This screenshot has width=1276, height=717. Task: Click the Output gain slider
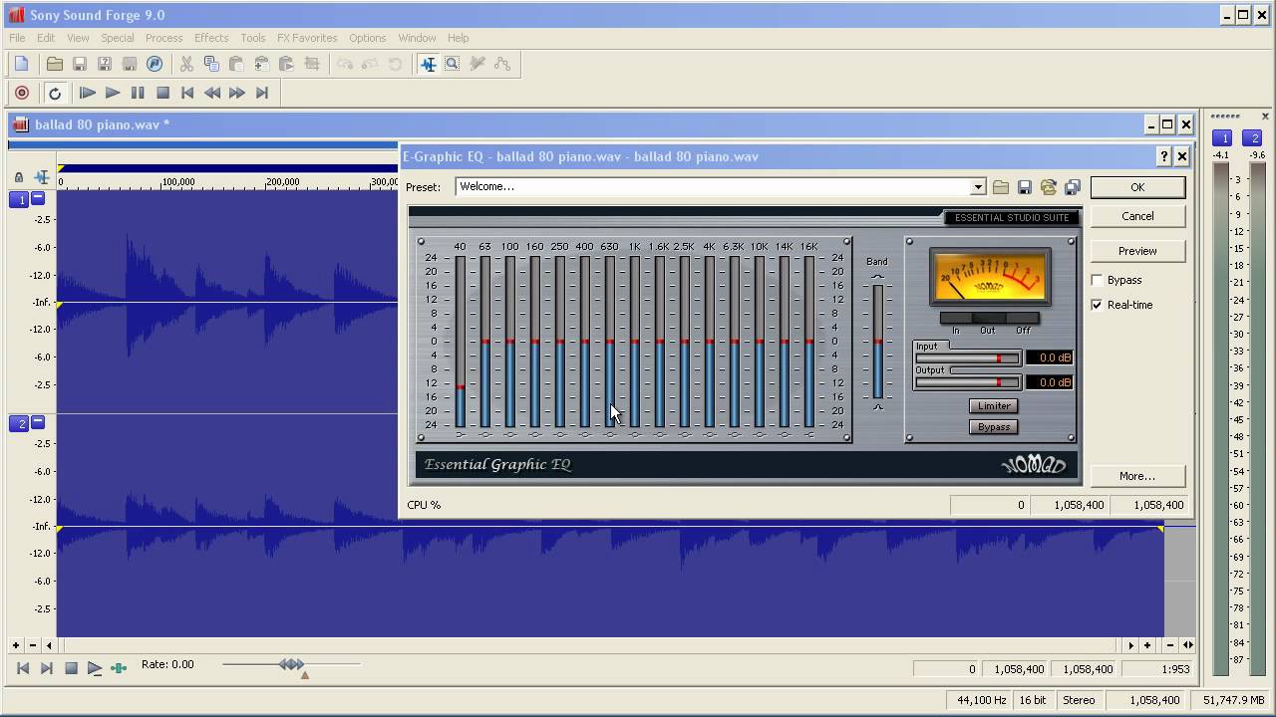[x=967, y=382]
